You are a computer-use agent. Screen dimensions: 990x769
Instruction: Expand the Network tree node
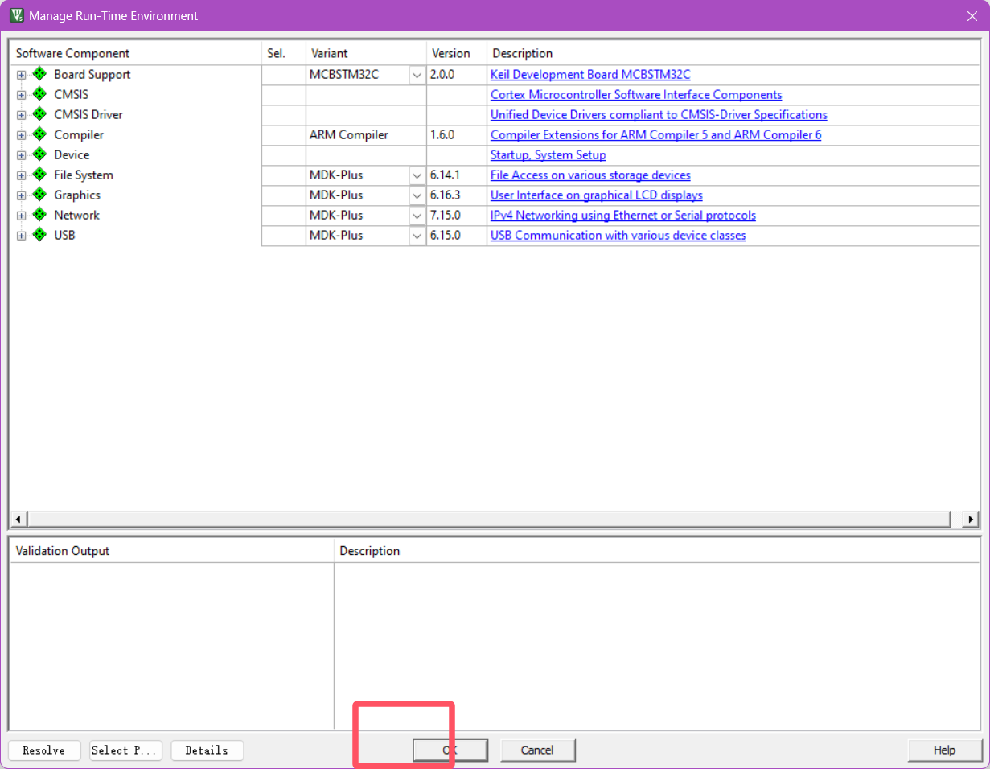click(x=22, y=216)
